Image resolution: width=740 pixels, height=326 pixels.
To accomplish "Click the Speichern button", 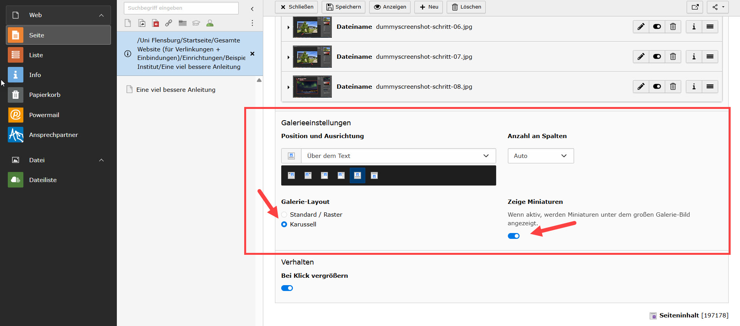I will click(343, 7).
